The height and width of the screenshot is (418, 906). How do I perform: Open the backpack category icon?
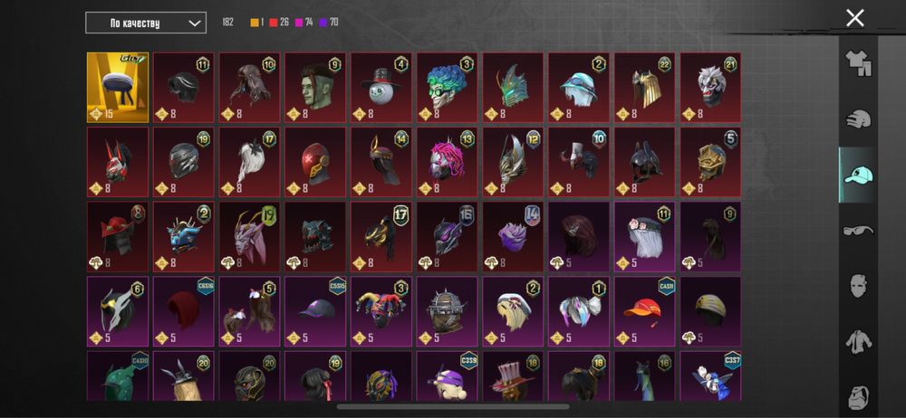pyautogui.click(x=858, y=396)
